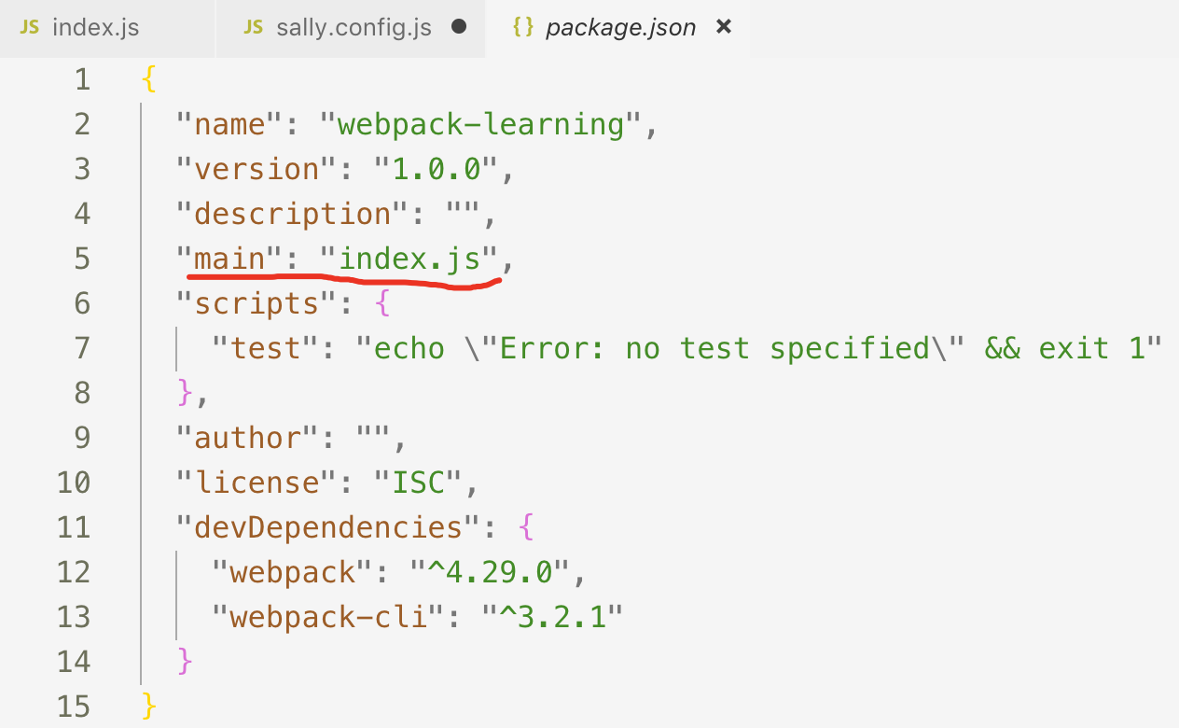Image resolution: width=1179 pixels, height=728 pixels.
Task: Click the webpack devDependency entry
Action: (x=291, y=572)
